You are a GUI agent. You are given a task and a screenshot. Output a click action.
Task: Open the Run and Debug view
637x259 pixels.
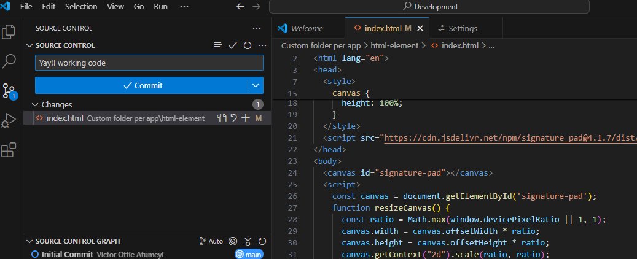(x=9, y=120)
